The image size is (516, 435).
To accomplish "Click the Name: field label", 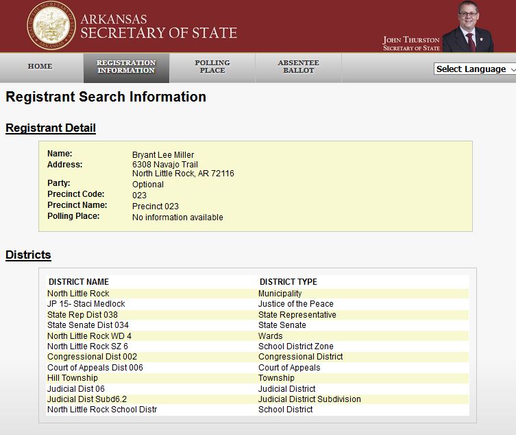I will coord(60,154).
